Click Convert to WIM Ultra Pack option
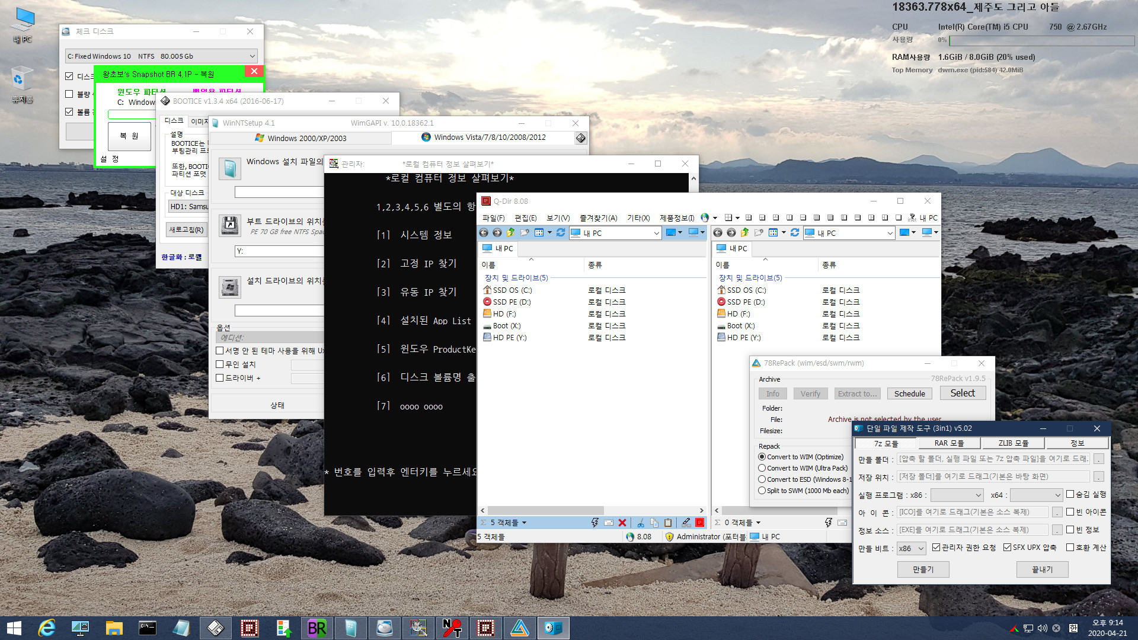 (762, 468)
